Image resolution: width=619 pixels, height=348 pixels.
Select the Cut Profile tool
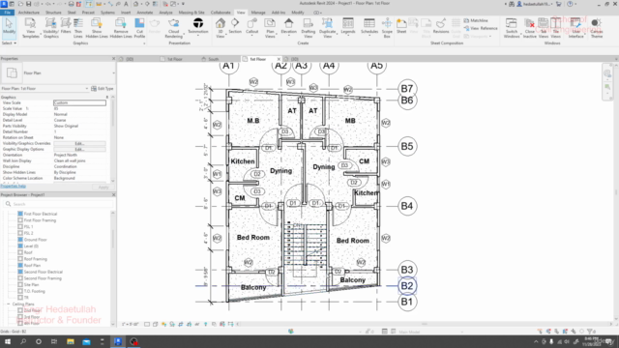[x=139, y=28]
